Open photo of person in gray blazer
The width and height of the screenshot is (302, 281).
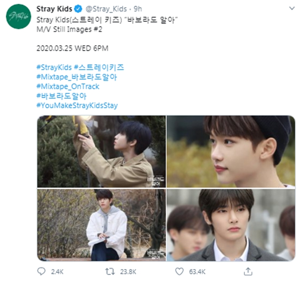pyautogui.click(x=231, y=225)
